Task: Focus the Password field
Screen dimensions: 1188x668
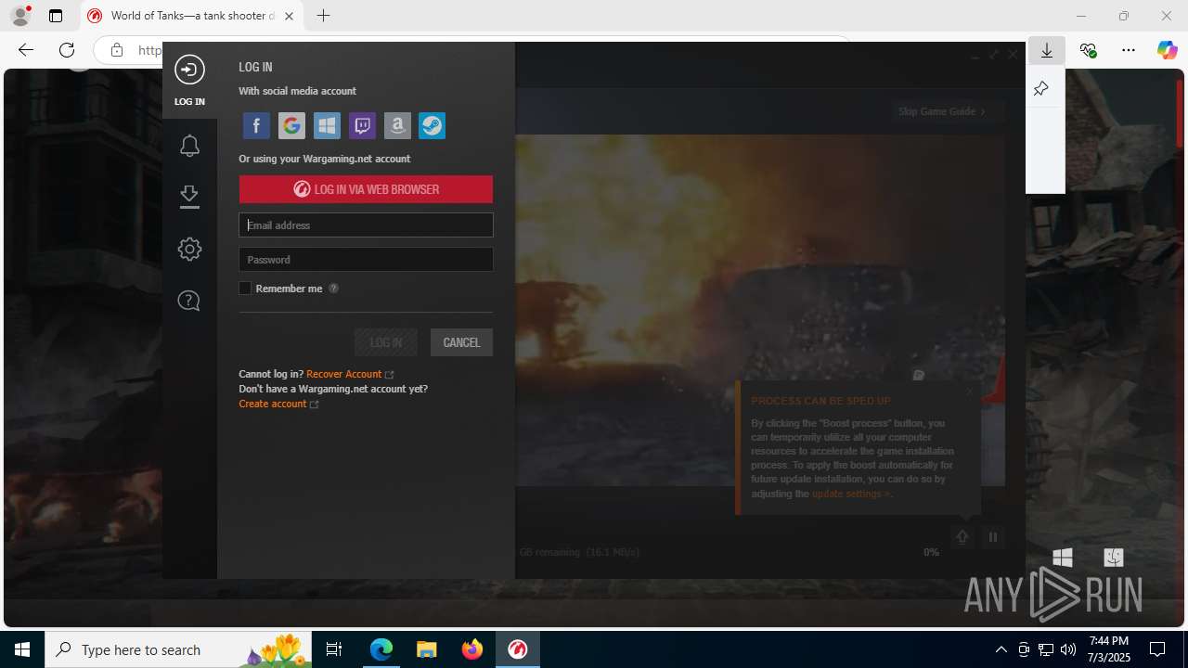Action: click(366, 260)
